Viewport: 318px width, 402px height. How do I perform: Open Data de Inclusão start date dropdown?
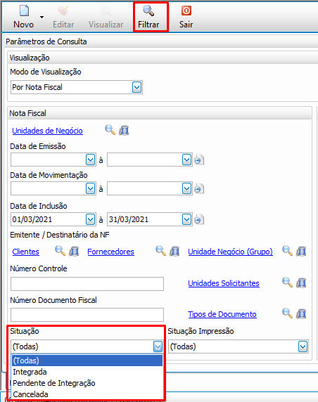pos(90,220)
